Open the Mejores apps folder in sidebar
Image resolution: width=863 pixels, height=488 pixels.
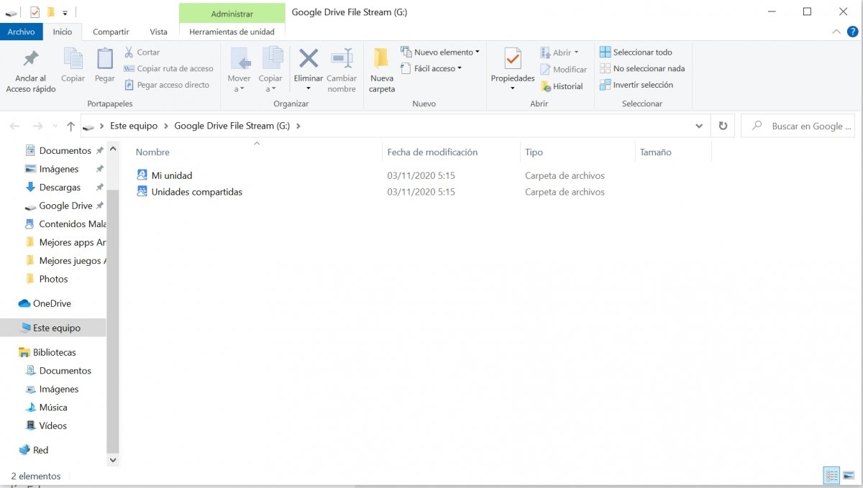[x=65, y=243]
